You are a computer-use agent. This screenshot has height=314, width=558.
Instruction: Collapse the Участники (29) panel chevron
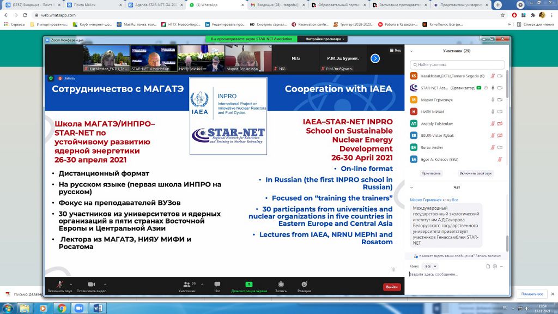click(412, 51)
